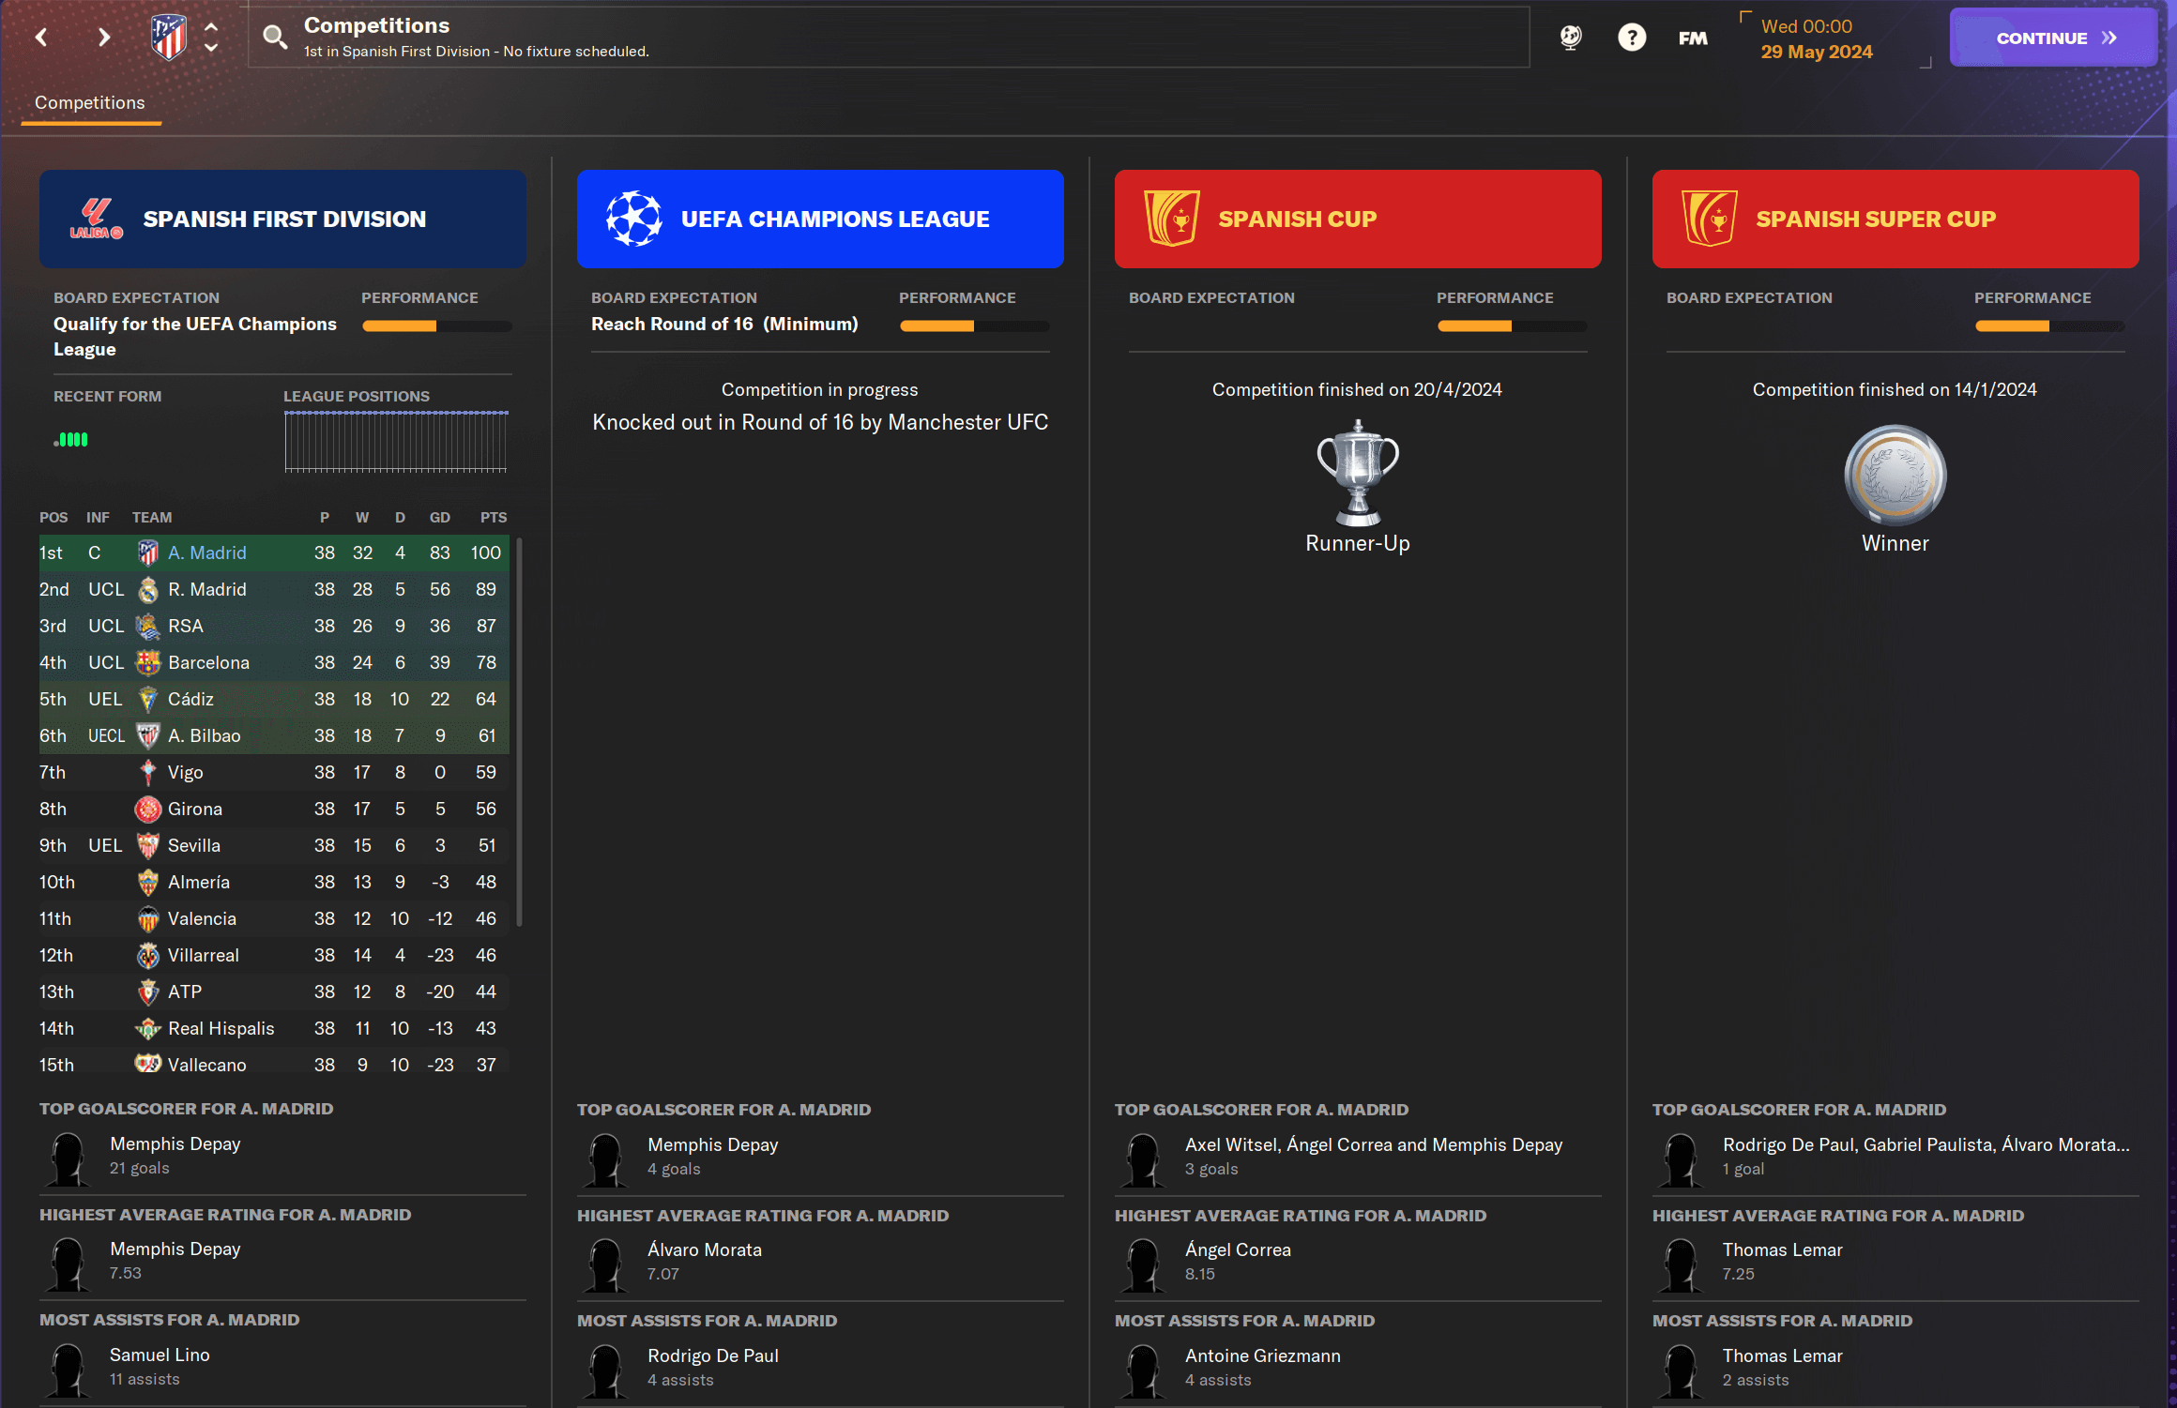2177x1408 pixels.
Task: Click the league positions graph
Action: point(396,441)
